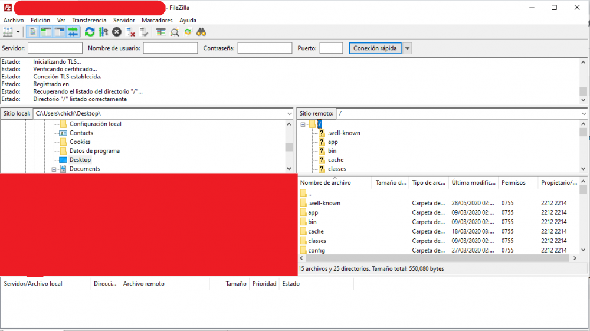The width and height of the screenshot is (590, 331).
Task: Open the directory listing filters dialog
Action: point(160,32)
